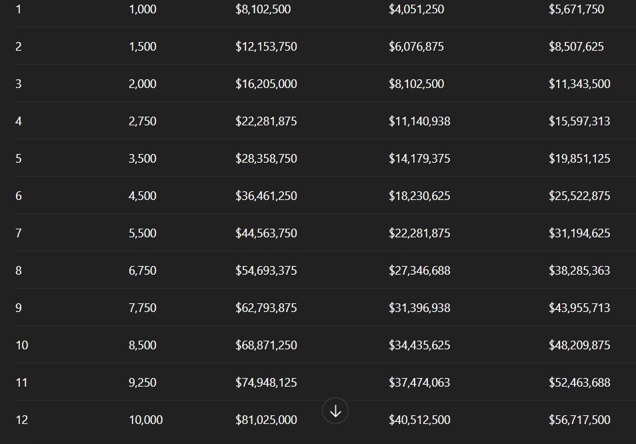
Task: Click the $40,512,500 cell
Action: pyautogui.click(x=419, y=420)
